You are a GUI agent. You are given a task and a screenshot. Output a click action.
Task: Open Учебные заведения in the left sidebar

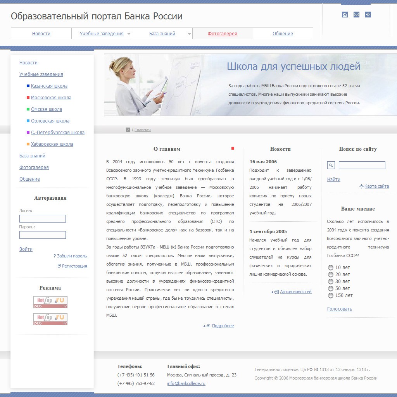pyautogui.click(x=41, y=74)
